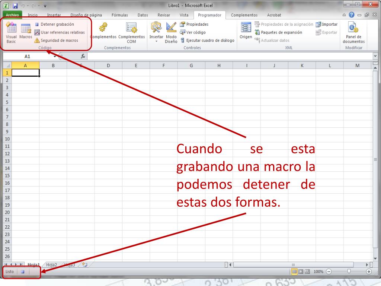The width and height of the screenshot is (381, 286).
Task: Click vertical scrollbar up arrow
Action: [375, 68]
